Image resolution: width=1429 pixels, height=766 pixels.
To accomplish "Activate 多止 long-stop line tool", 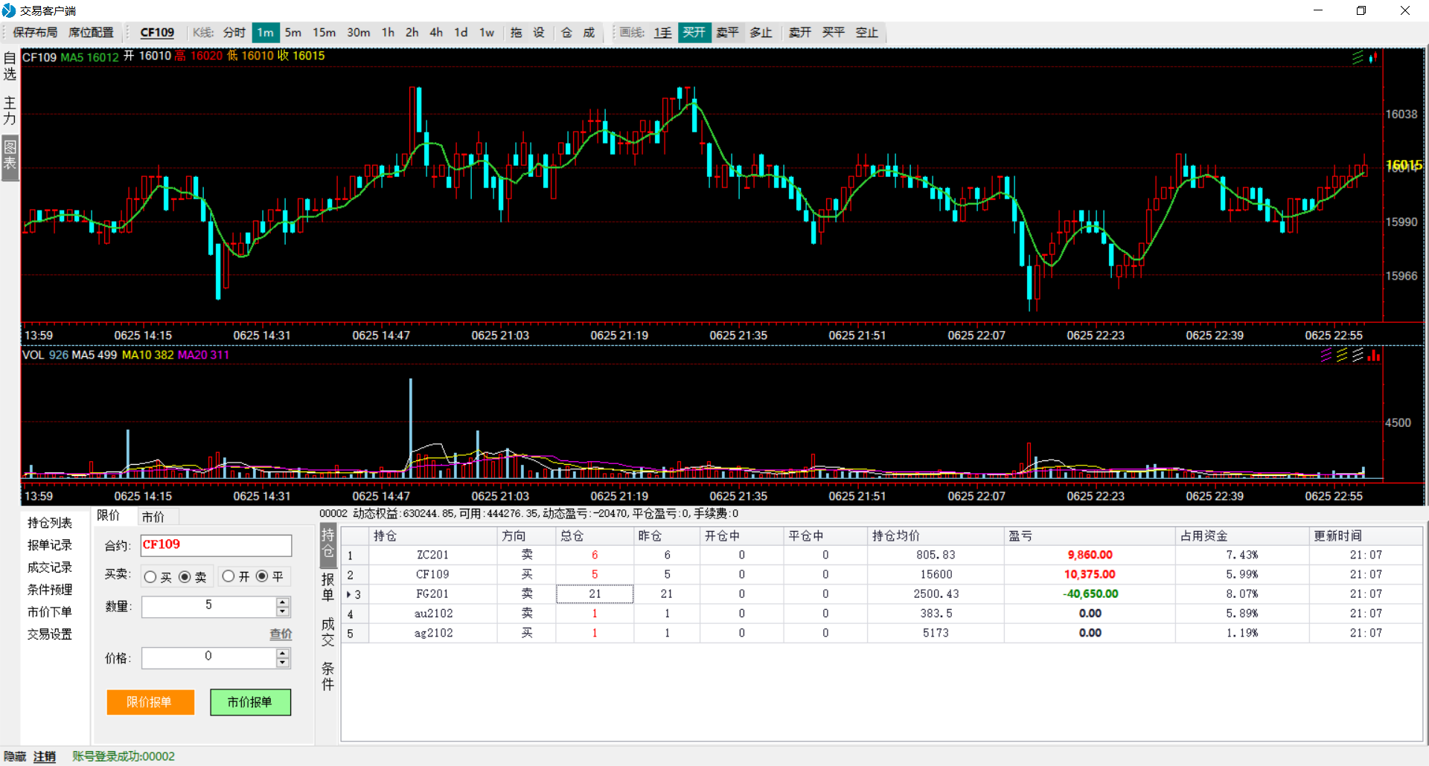I will 761,33.
